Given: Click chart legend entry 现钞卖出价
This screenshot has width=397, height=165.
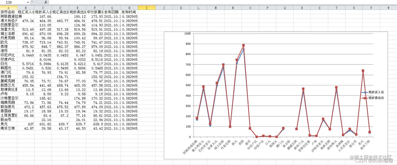Looking at the screenshot, I should [x=373, y=98].
